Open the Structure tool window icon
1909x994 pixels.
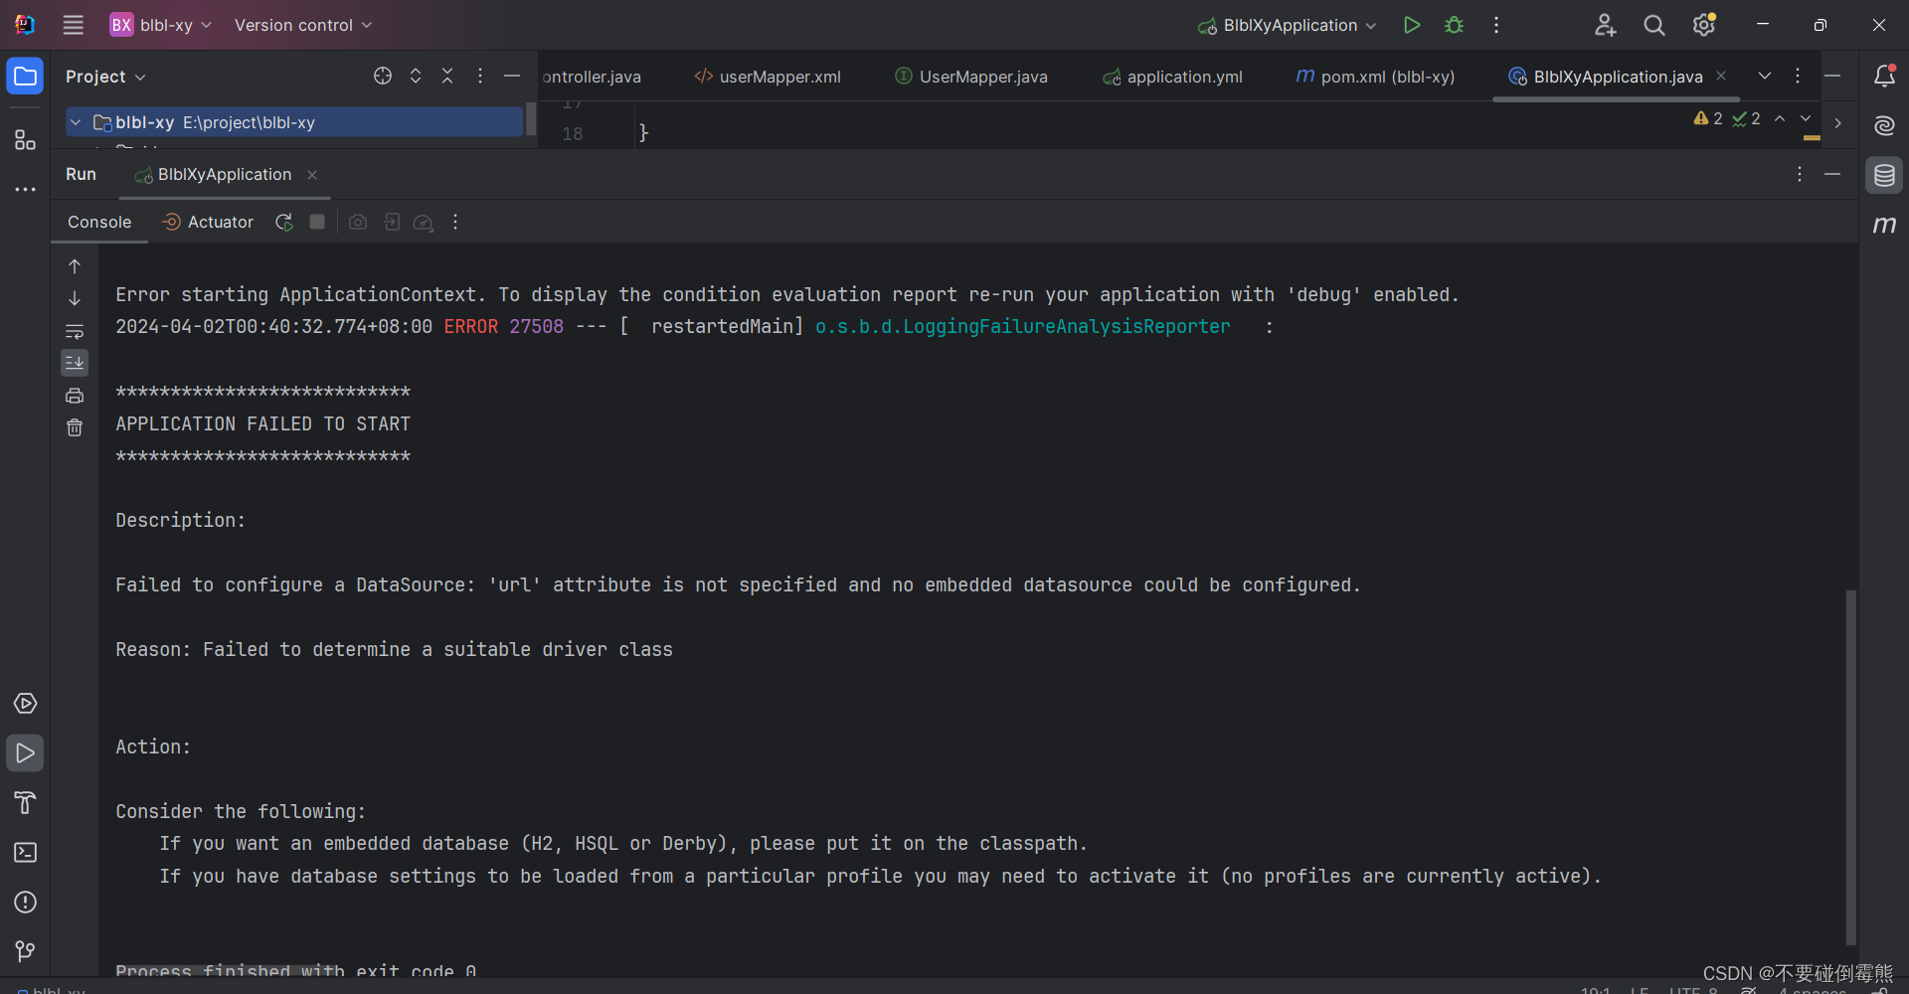click(25, 139)
